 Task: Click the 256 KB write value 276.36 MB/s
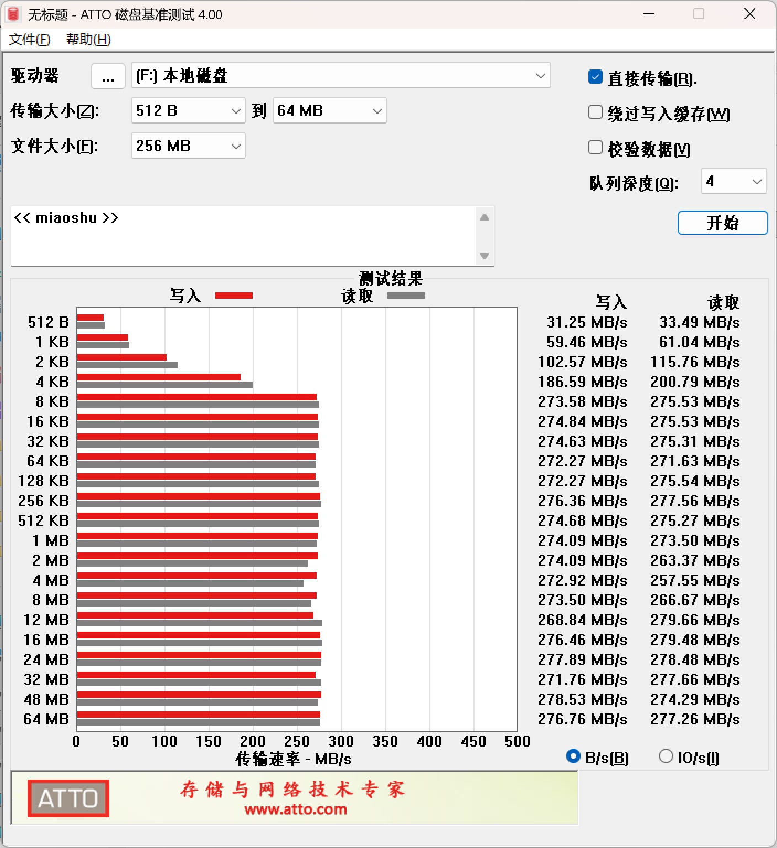[582, 501]
